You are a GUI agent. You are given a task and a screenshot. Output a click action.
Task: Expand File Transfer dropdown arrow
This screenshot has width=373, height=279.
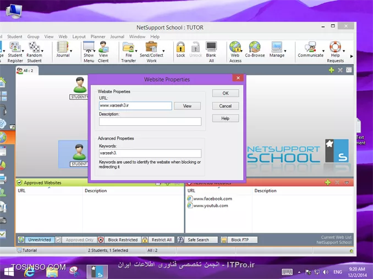tap(136, 51)
